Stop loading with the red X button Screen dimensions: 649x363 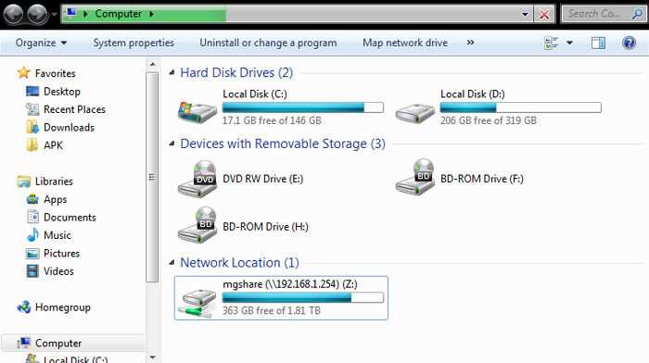(544, 15)
